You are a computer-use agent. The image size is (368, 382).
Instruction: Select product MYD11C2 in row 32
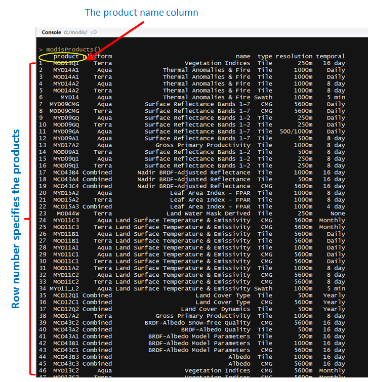pyautogui.click(x=66, y=275)
